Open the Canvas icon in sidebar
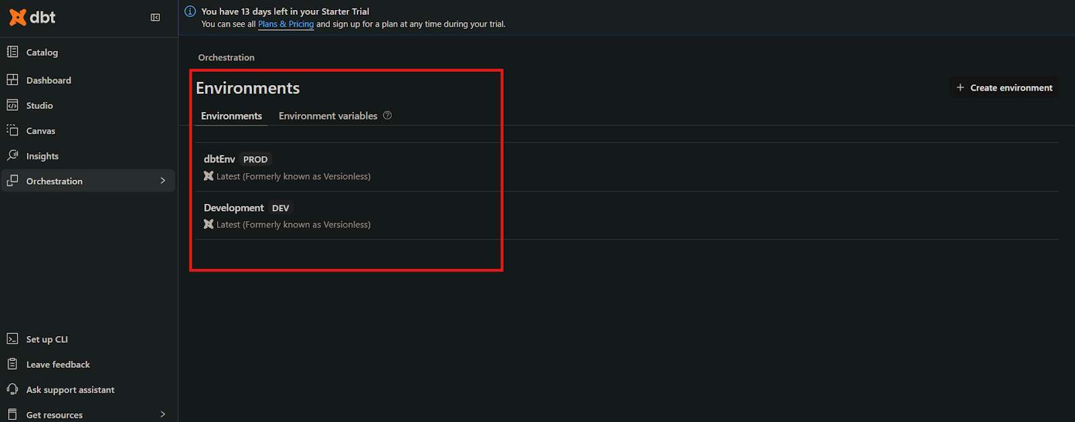Screen dimensions: 1075x422 [12, 130]
